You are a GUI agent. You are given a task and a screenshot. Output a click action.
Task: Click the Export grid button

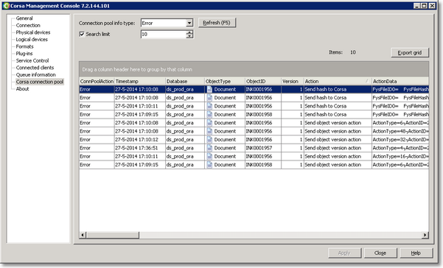(410, 52)
